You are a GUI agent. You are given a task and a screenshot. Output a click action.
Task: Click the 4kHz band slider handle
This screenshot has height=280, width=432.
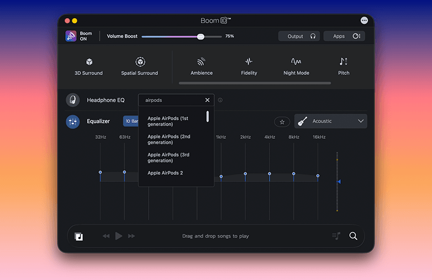(x=270, y=174)
